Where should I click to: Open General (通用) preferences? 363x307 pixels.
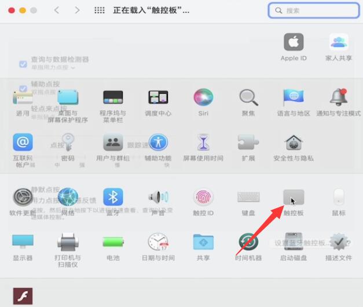pyautogui.click(x=23, y=97)
